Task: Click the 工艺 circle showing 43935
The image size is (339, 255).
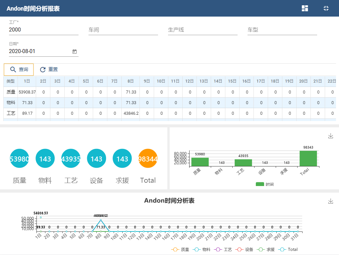Action: tap(71, 159)
